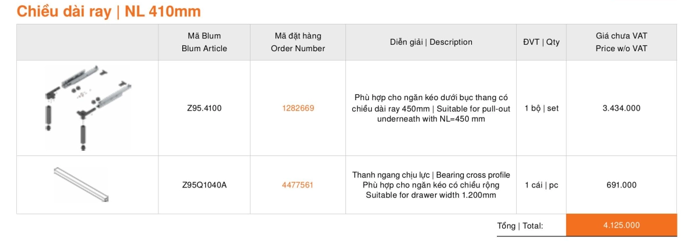Click the "Diễn giải | Description" column header
Viewport: 699px width, 248px height.
tap(431, 42)
